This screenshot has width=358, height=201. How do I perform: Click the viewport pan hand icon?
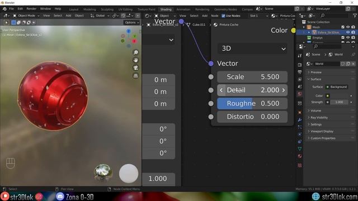[x=135, y=60]
